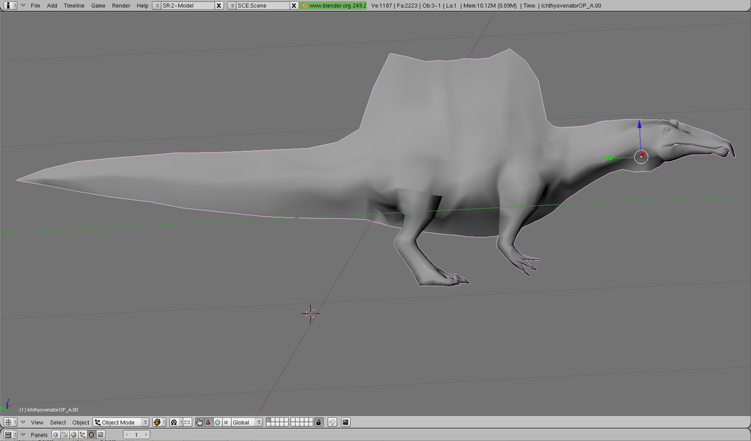The width and height of the screenshot is (751, 441).
Task: Open the Timeline menu
Action: 73,5
